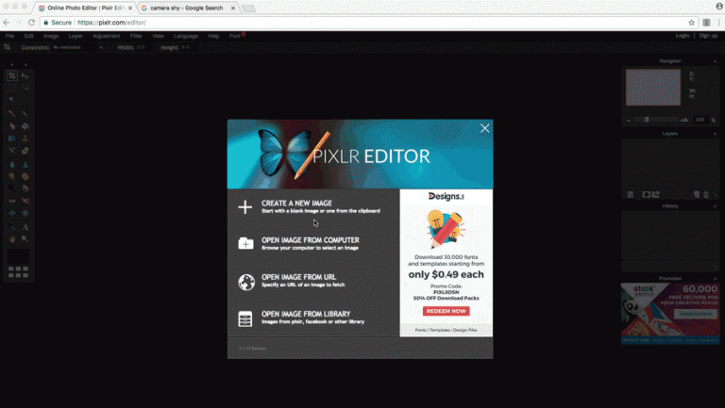Screen dimensions: 725x408
Task: Open the main color swatch in toolbox
Action: [x=18, y=256]
